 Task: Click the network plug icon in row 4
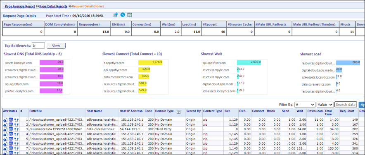click(16, 134)
